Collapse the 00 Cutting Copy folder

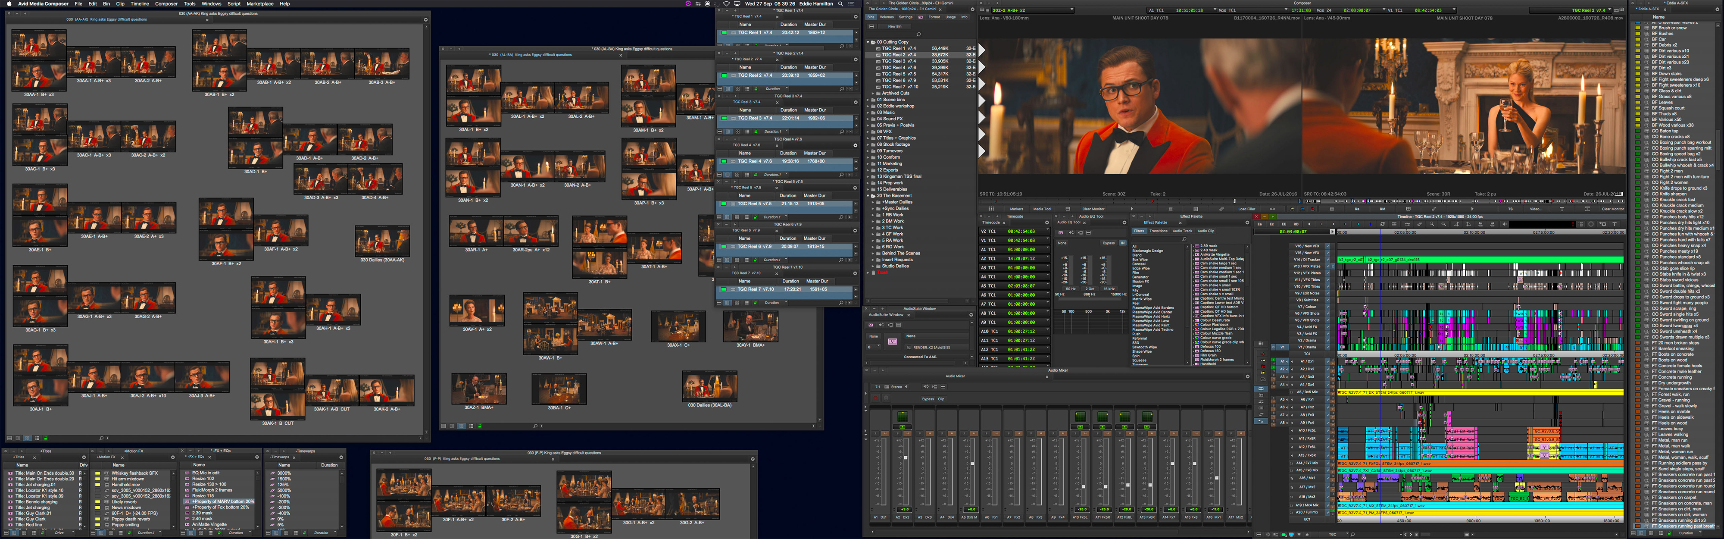click(868, 42)
